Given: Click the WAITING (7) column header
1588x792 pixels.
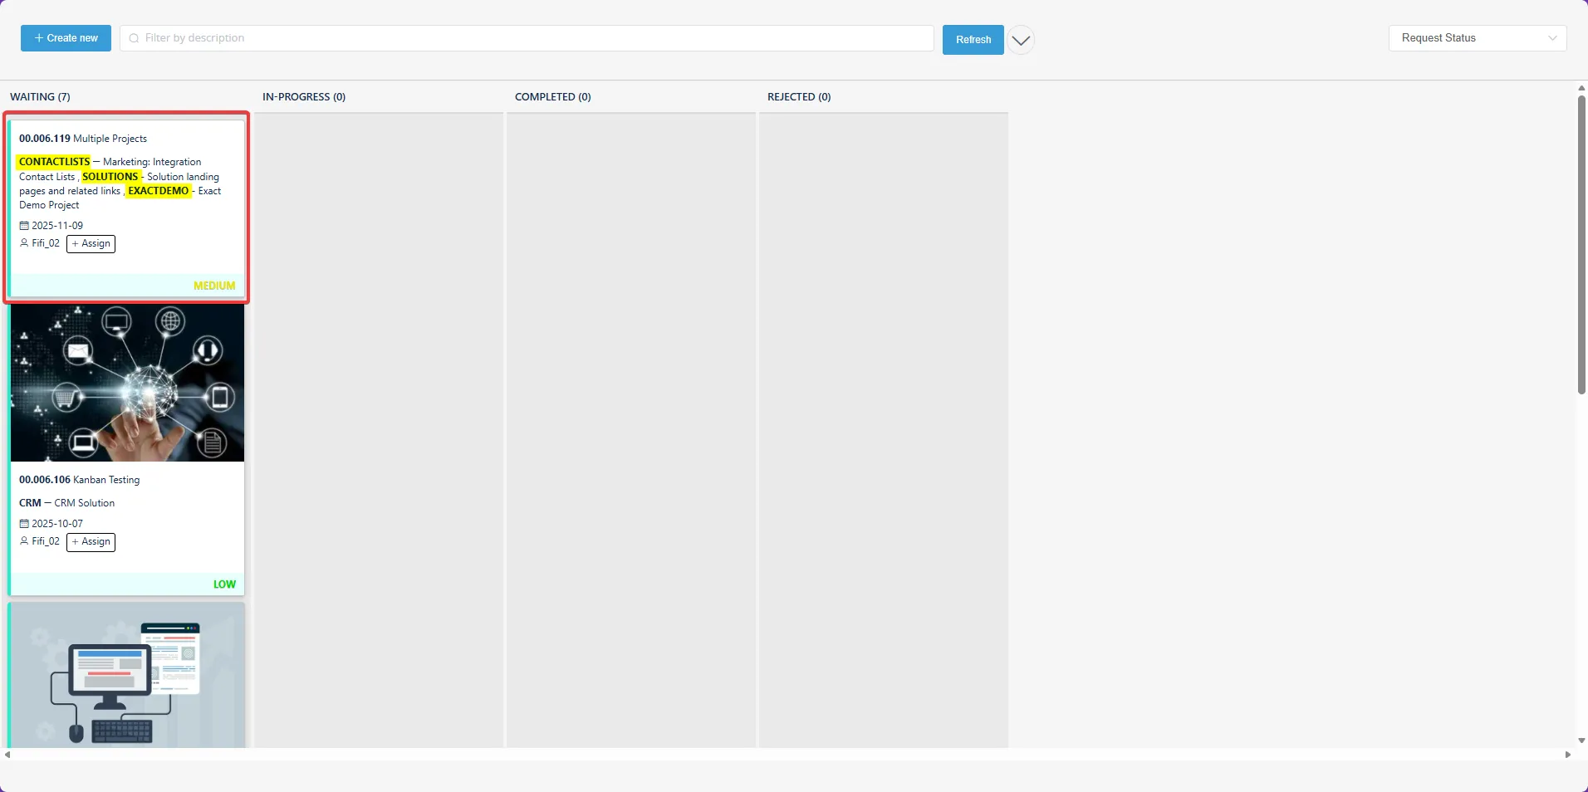Looking at the screenshot, I should [40, 96].
